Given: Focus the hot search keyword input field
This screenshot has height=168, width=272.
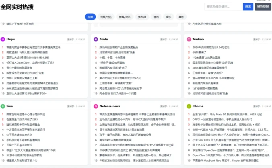Looking at the screenshot, I should point(224,6).
